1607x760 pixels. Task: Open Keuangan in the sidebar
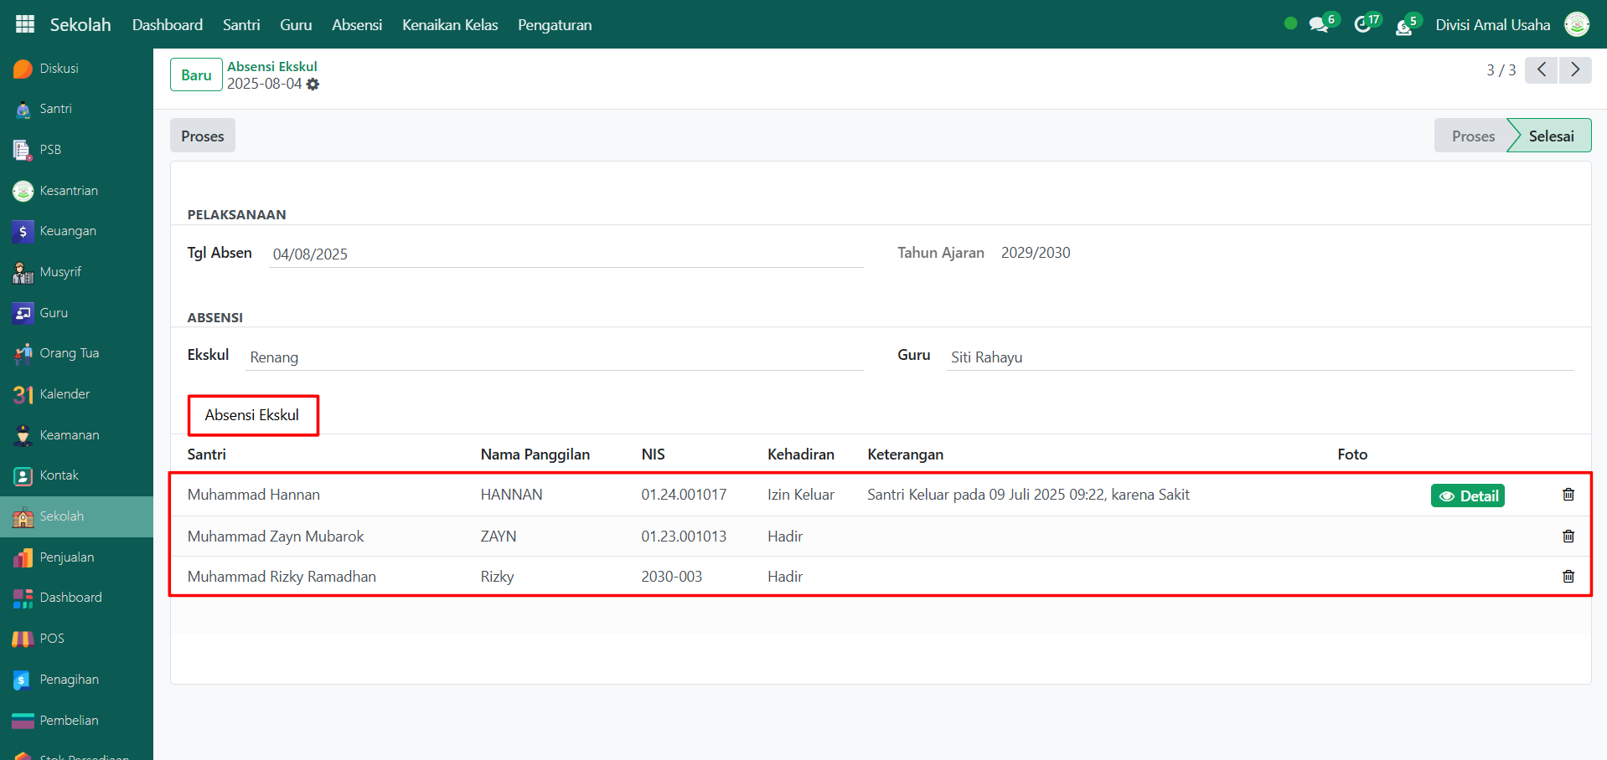click(67, 231)
